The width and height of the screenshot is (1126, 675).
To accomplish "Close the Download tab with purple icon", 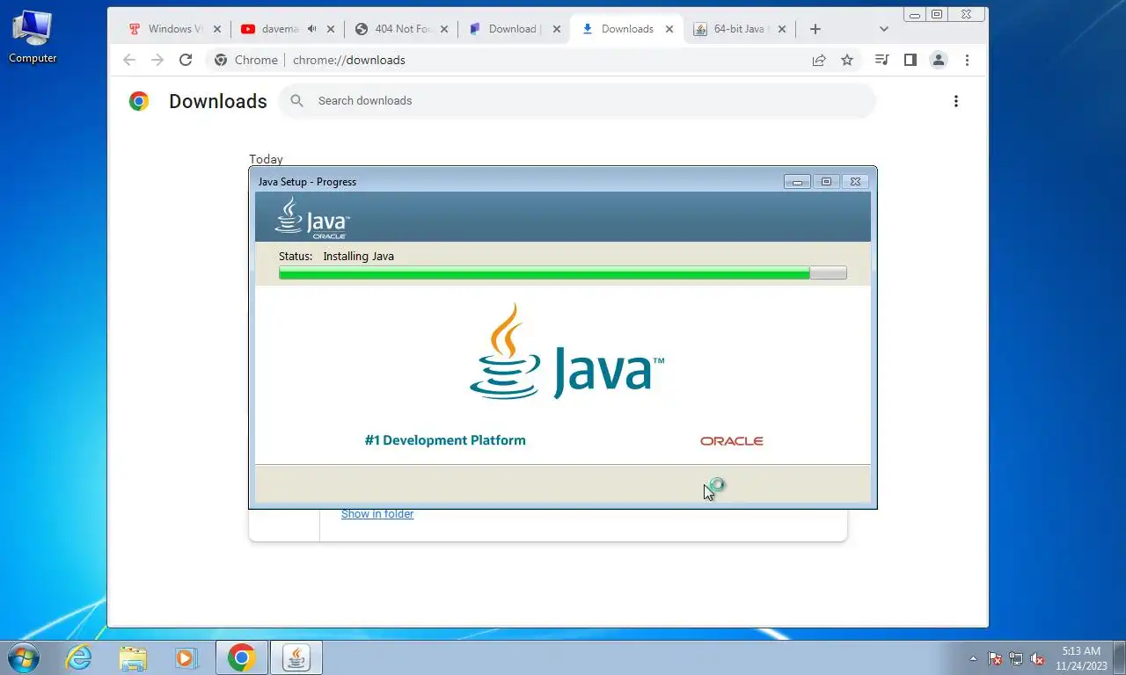I will [x=556, y=29].
